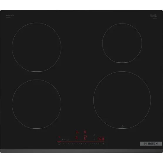This screenshot has width=163, height=163.
Task: Tap the main power on/off symbol
Action: (x=59, y=144)
